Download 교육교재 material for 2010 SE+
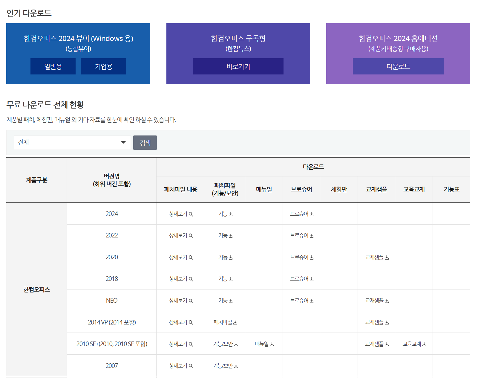The height and width of the screenshot is (378, 478). (x=414, y=344)
